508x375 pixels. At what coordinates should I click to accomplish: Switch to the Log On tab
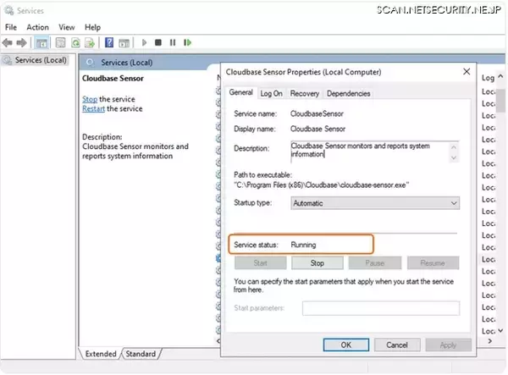[271, 94]
